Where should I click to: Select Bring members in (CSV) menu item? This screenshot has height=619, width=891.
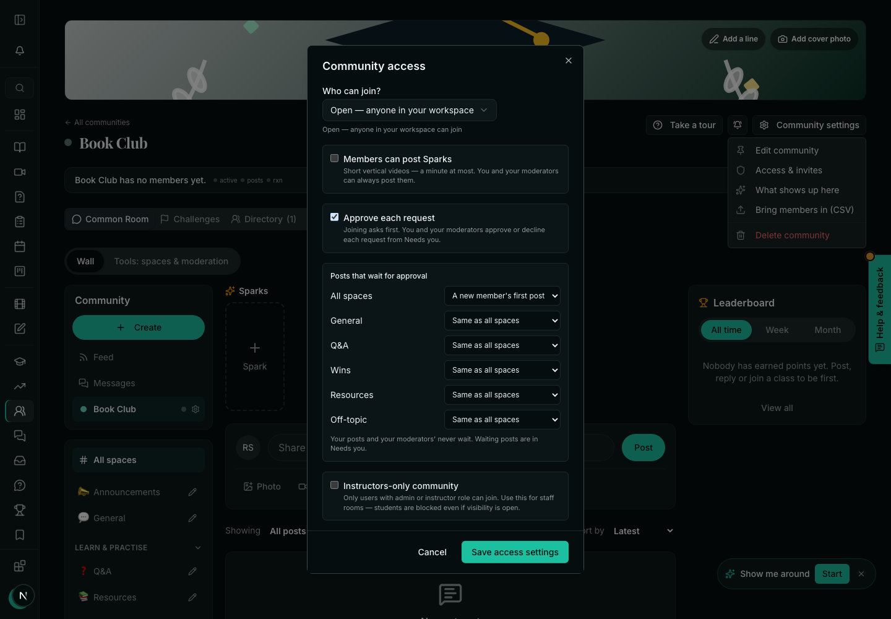point(797,210)
